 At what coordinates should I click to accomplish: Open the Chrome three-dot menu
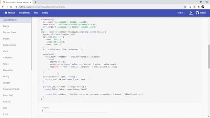pos(207,7)
